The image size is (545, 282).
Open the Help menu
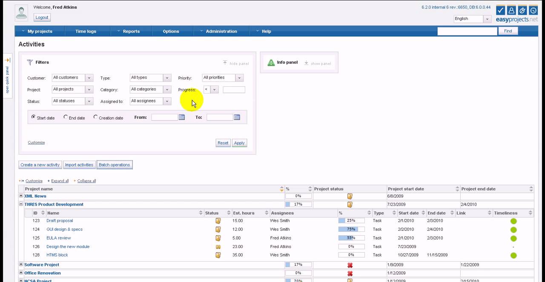click(266, 31)
